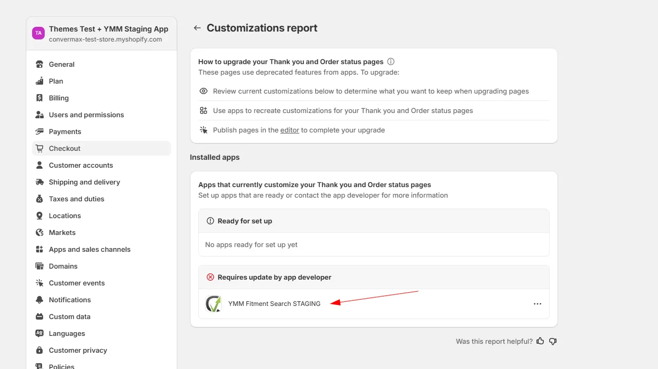Screen dimensions: 658x369
Task: Click the Shipping and delivery truck icon
Action: coord(39,182)
